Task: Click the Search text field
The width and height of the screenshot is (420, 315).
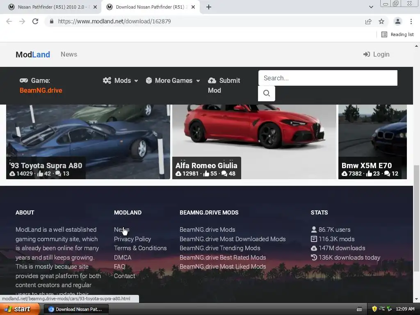Action: 328,78
